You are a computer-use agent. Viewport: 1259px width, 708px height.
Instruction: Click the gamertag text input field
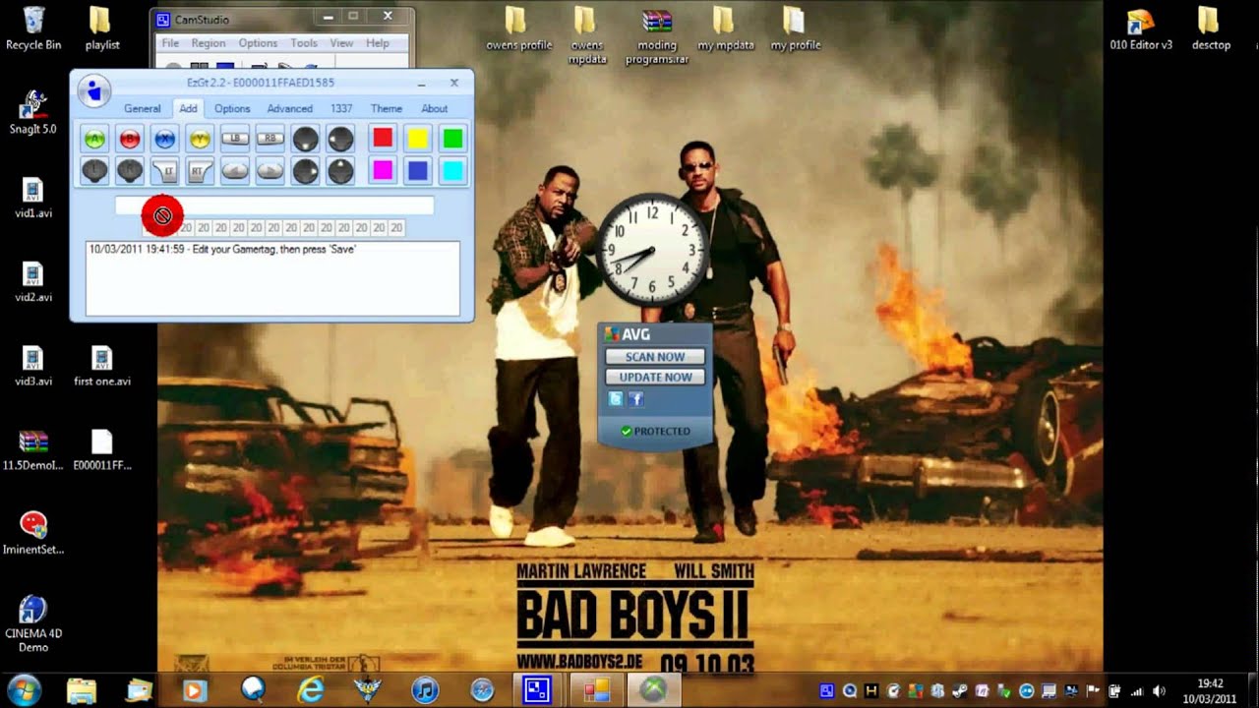coord(274,206)
